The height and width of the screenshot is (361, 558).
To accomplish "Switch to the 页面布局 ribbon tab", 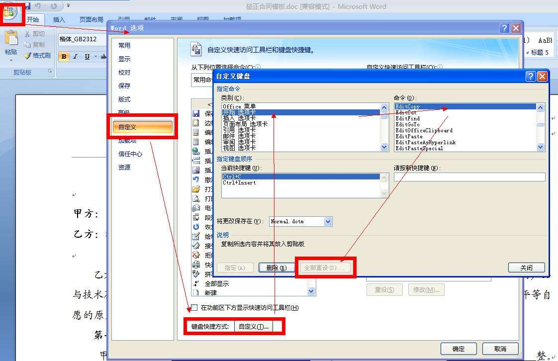I will [x=91, y=19].
